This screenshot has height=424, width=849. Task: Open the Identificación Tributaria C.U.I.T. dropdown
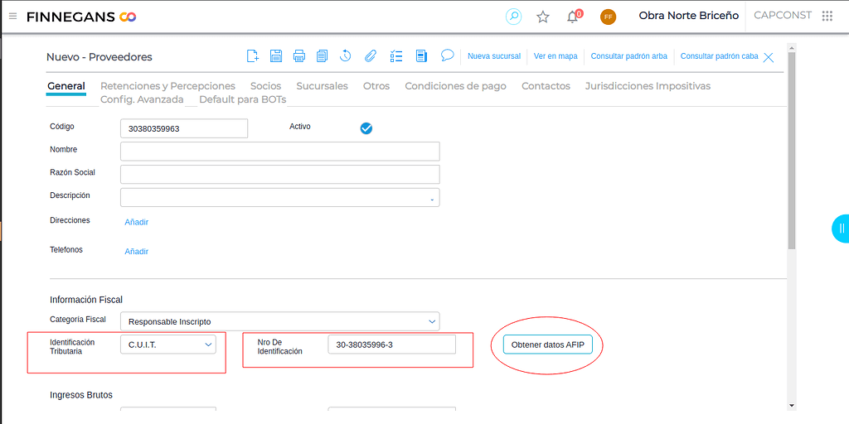point(208,344)
